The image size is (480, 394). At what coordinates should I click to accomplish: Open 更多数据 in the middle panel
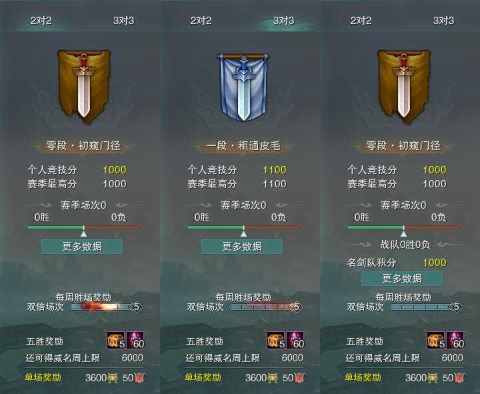click(242, 247)
